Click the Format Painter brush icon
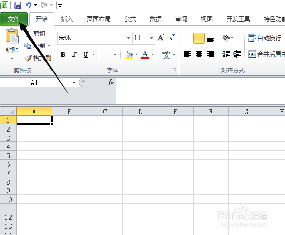285x235 pixels. (28, 58)
